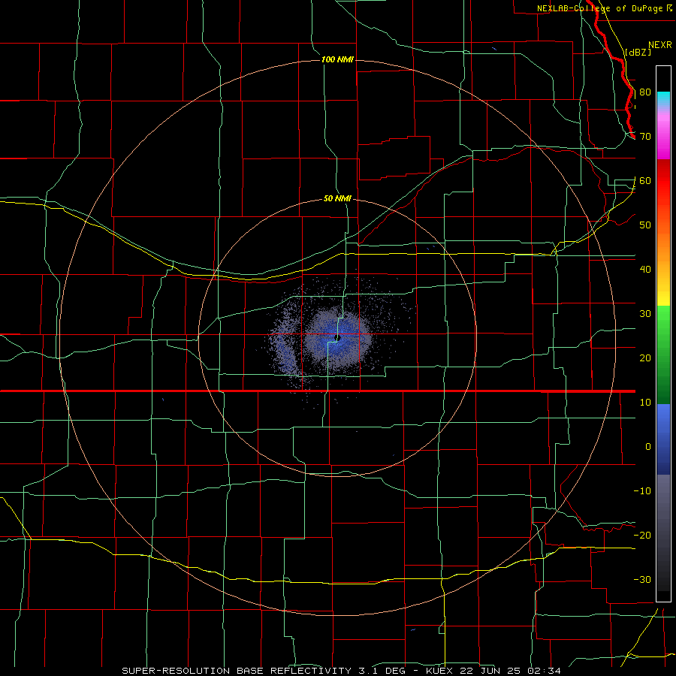Click the 100 NMI range ring label
This screenshot has height=676, width=676.
click(337, 59)
